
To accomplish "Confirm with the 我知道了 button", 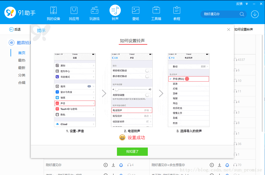I will click(x=132, y=152).
